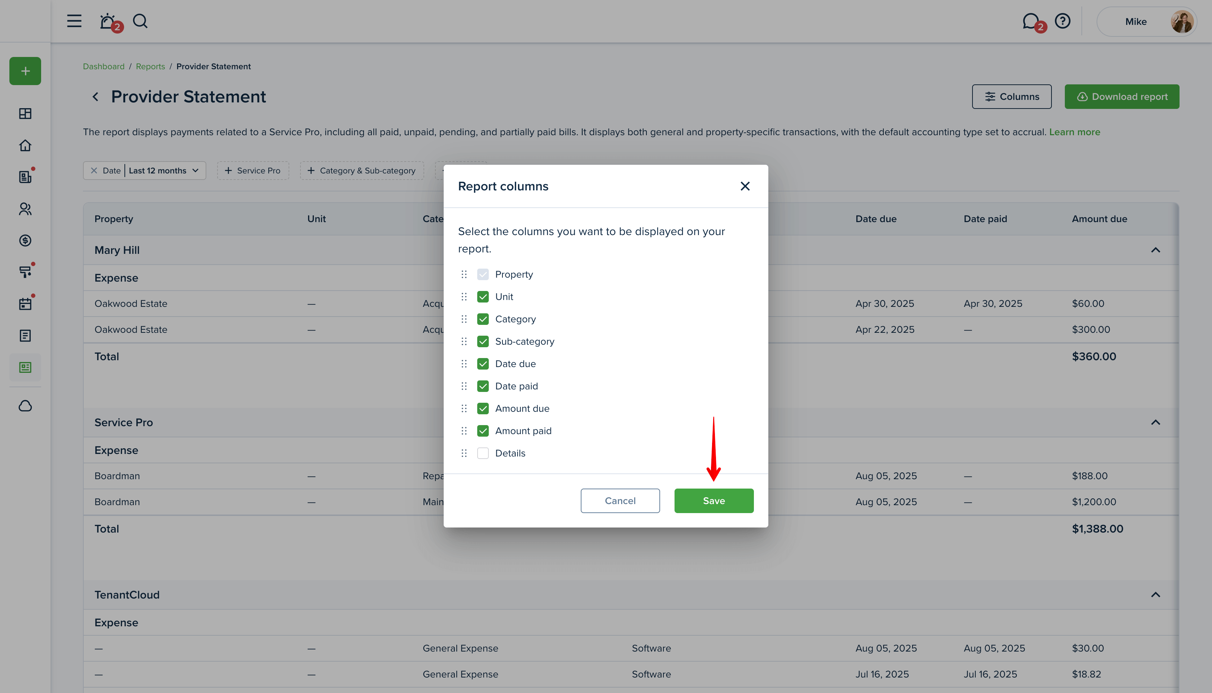
Task: Remove the Date filter with the X
Action: 94,171
